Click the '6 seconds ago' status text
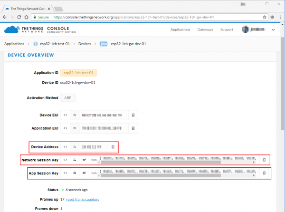 pyautogui.click(x=76, y=190)
